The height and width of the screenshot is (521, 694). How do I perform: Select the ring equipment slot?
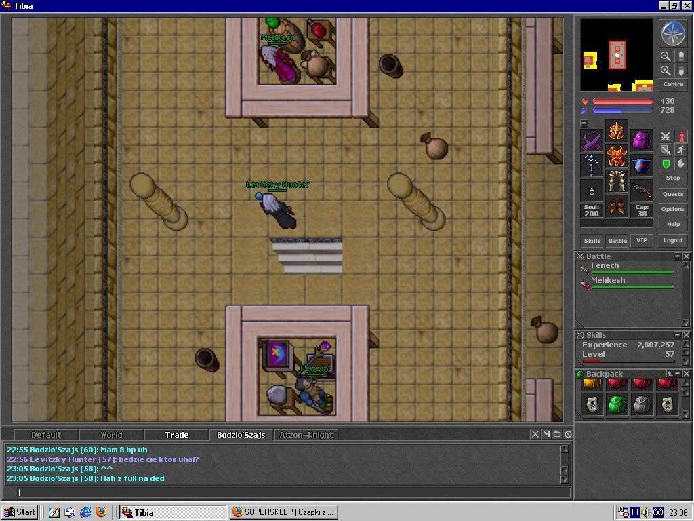click(x=591, y=191)
